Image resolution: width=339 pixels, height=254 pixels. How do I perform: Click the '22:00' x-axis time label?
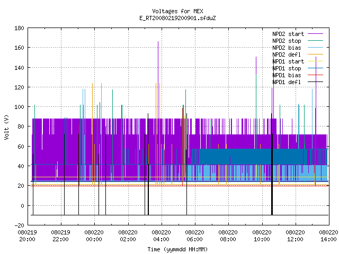coord(60,239)
